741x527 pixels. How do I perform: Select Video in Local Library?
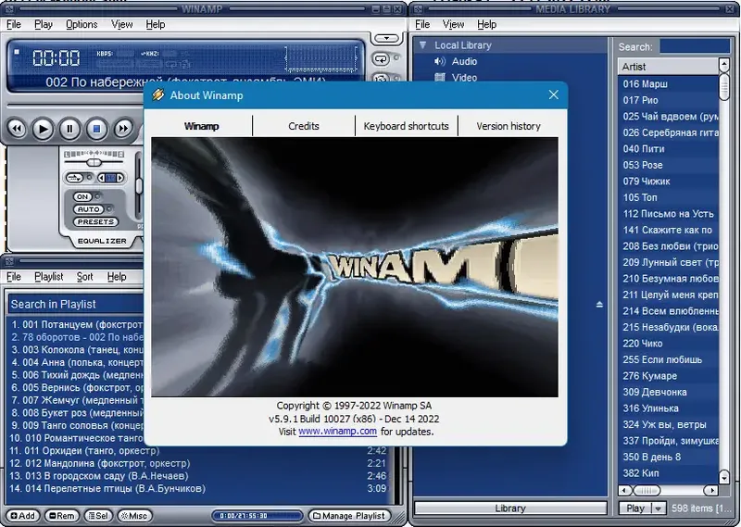tap(464, 78)
